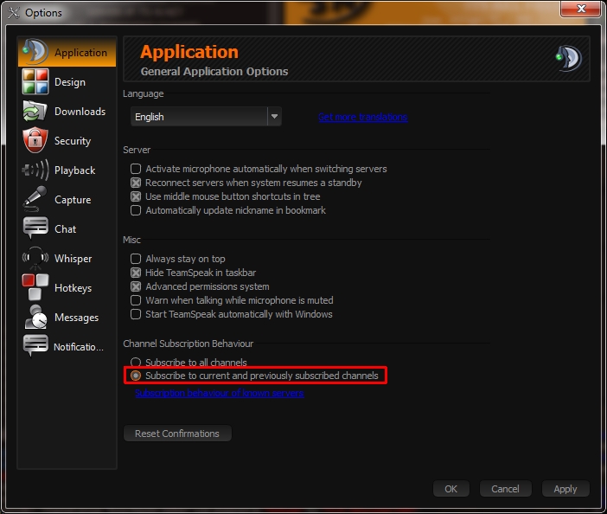This screenshot has width=607, height=514.
Task: Switch to Downloads settings
Action: tap(80, 112)
